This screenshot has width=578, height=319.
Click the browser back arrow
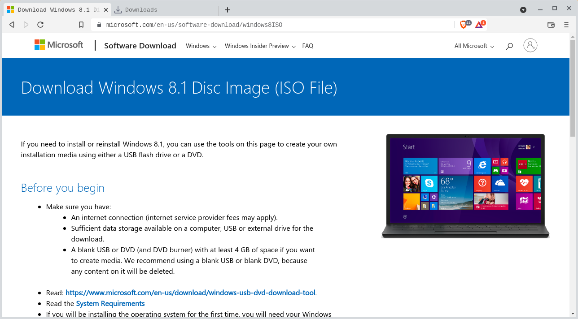tap(12, 25)
